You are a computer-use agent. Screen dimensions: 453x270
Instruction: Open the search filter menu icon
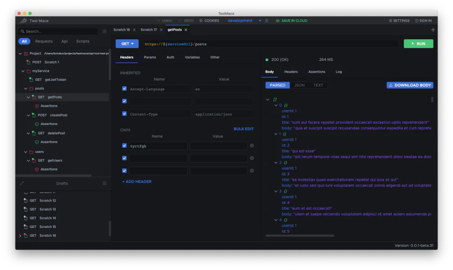click(105, 31)
